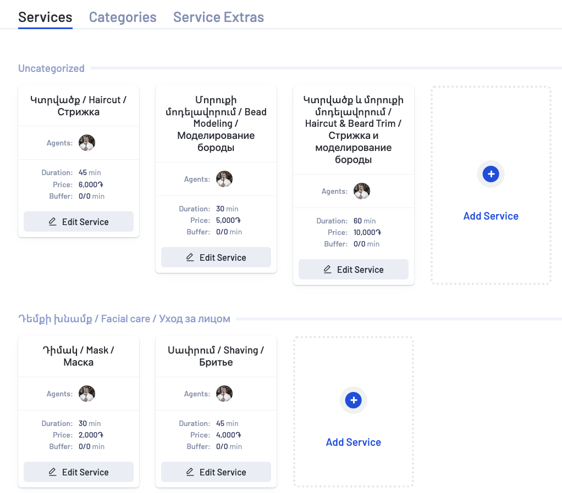562x493 pixels.
Task: Select the Services tab
Action: tap(45, 17)
